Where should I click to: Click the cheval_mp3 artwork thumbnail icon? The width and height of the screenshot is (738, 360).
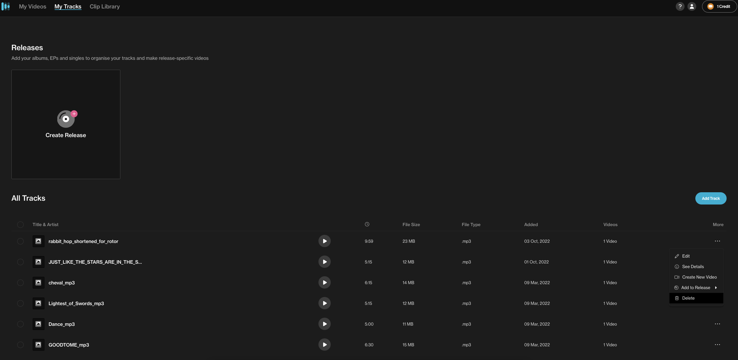(x=38, y=283)
